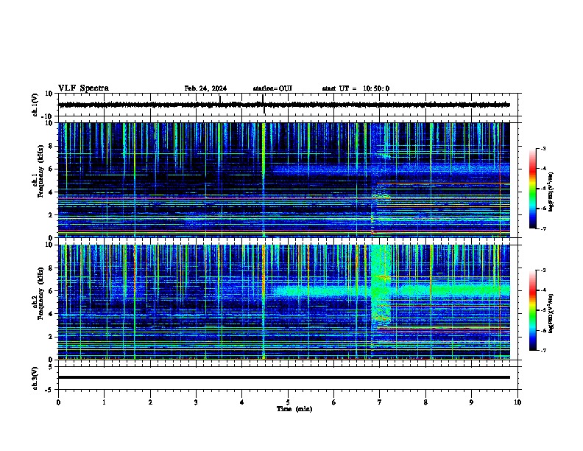Click the time axis tick labeled 7
The width and height of the screenshot is (583, 451).
coord(380,402)
